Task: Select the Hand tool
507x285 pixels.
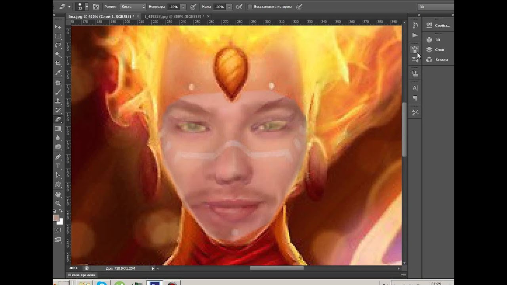Action: [58, 194]
